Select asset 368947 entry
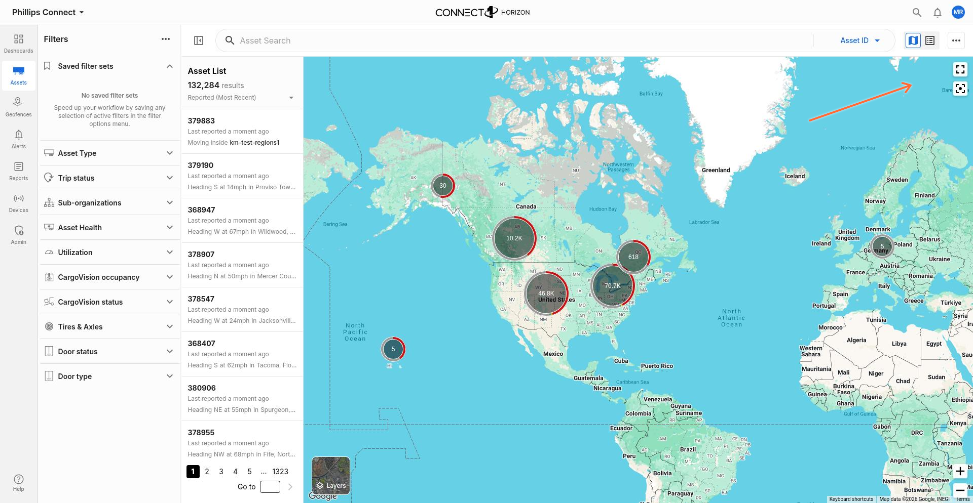 coord(242,221)
